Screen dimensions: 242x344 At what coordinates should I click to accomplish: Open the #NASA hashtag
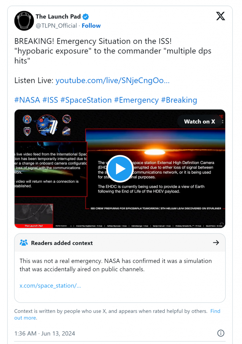point(27,100)
